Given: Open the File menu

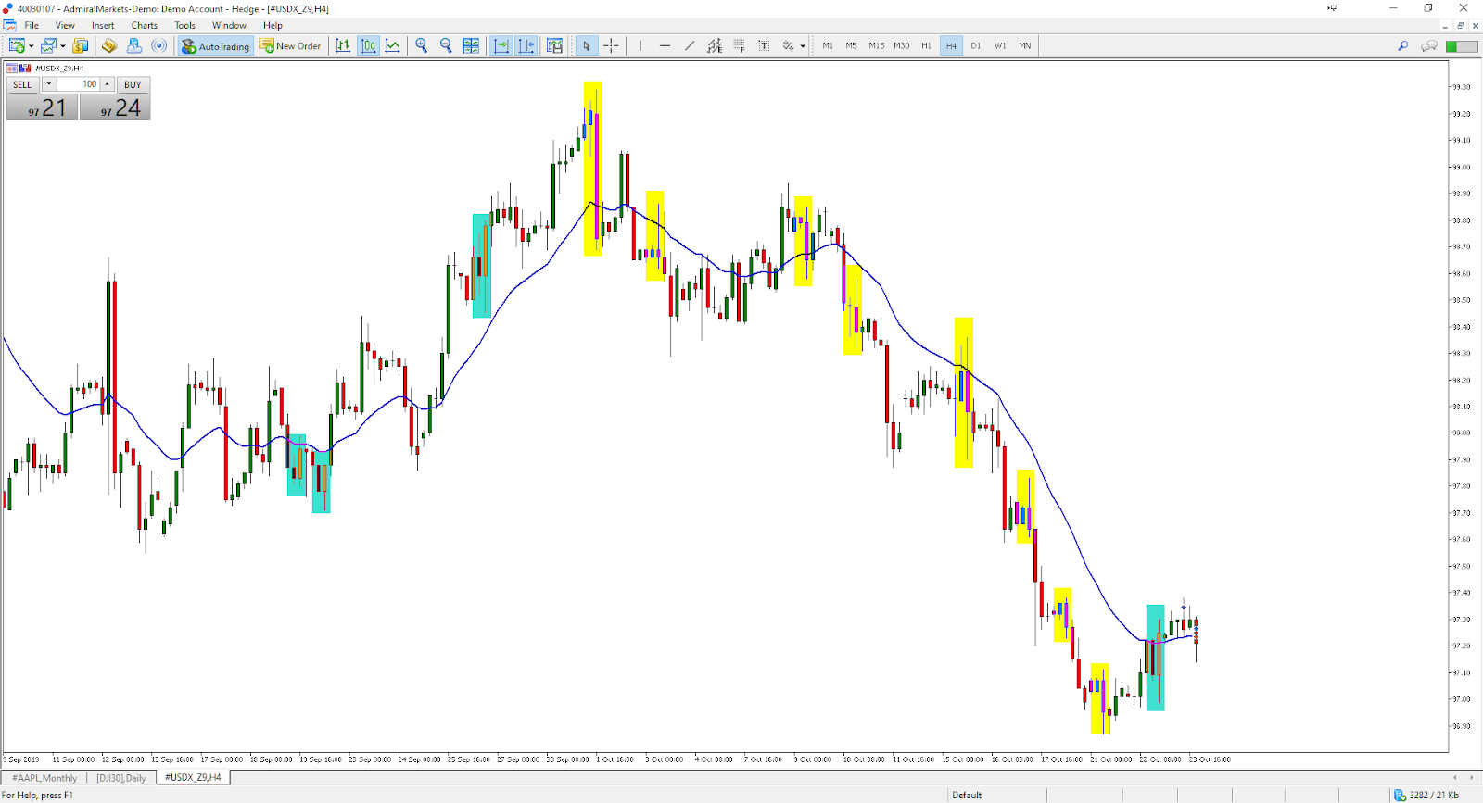Looking at the screenshot, I should pos(32,25).
